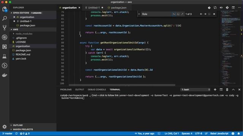This screenshot has width=243, height=136.
Task: Click LF end of line setting
Action: coord(206,133)
